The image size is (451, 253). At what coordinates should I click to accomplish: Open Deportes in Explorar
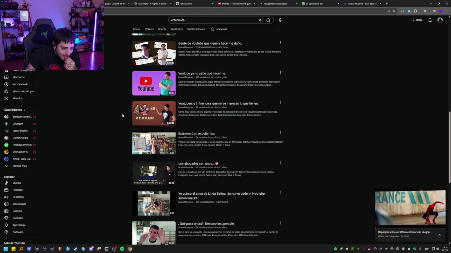coord(18,218)
